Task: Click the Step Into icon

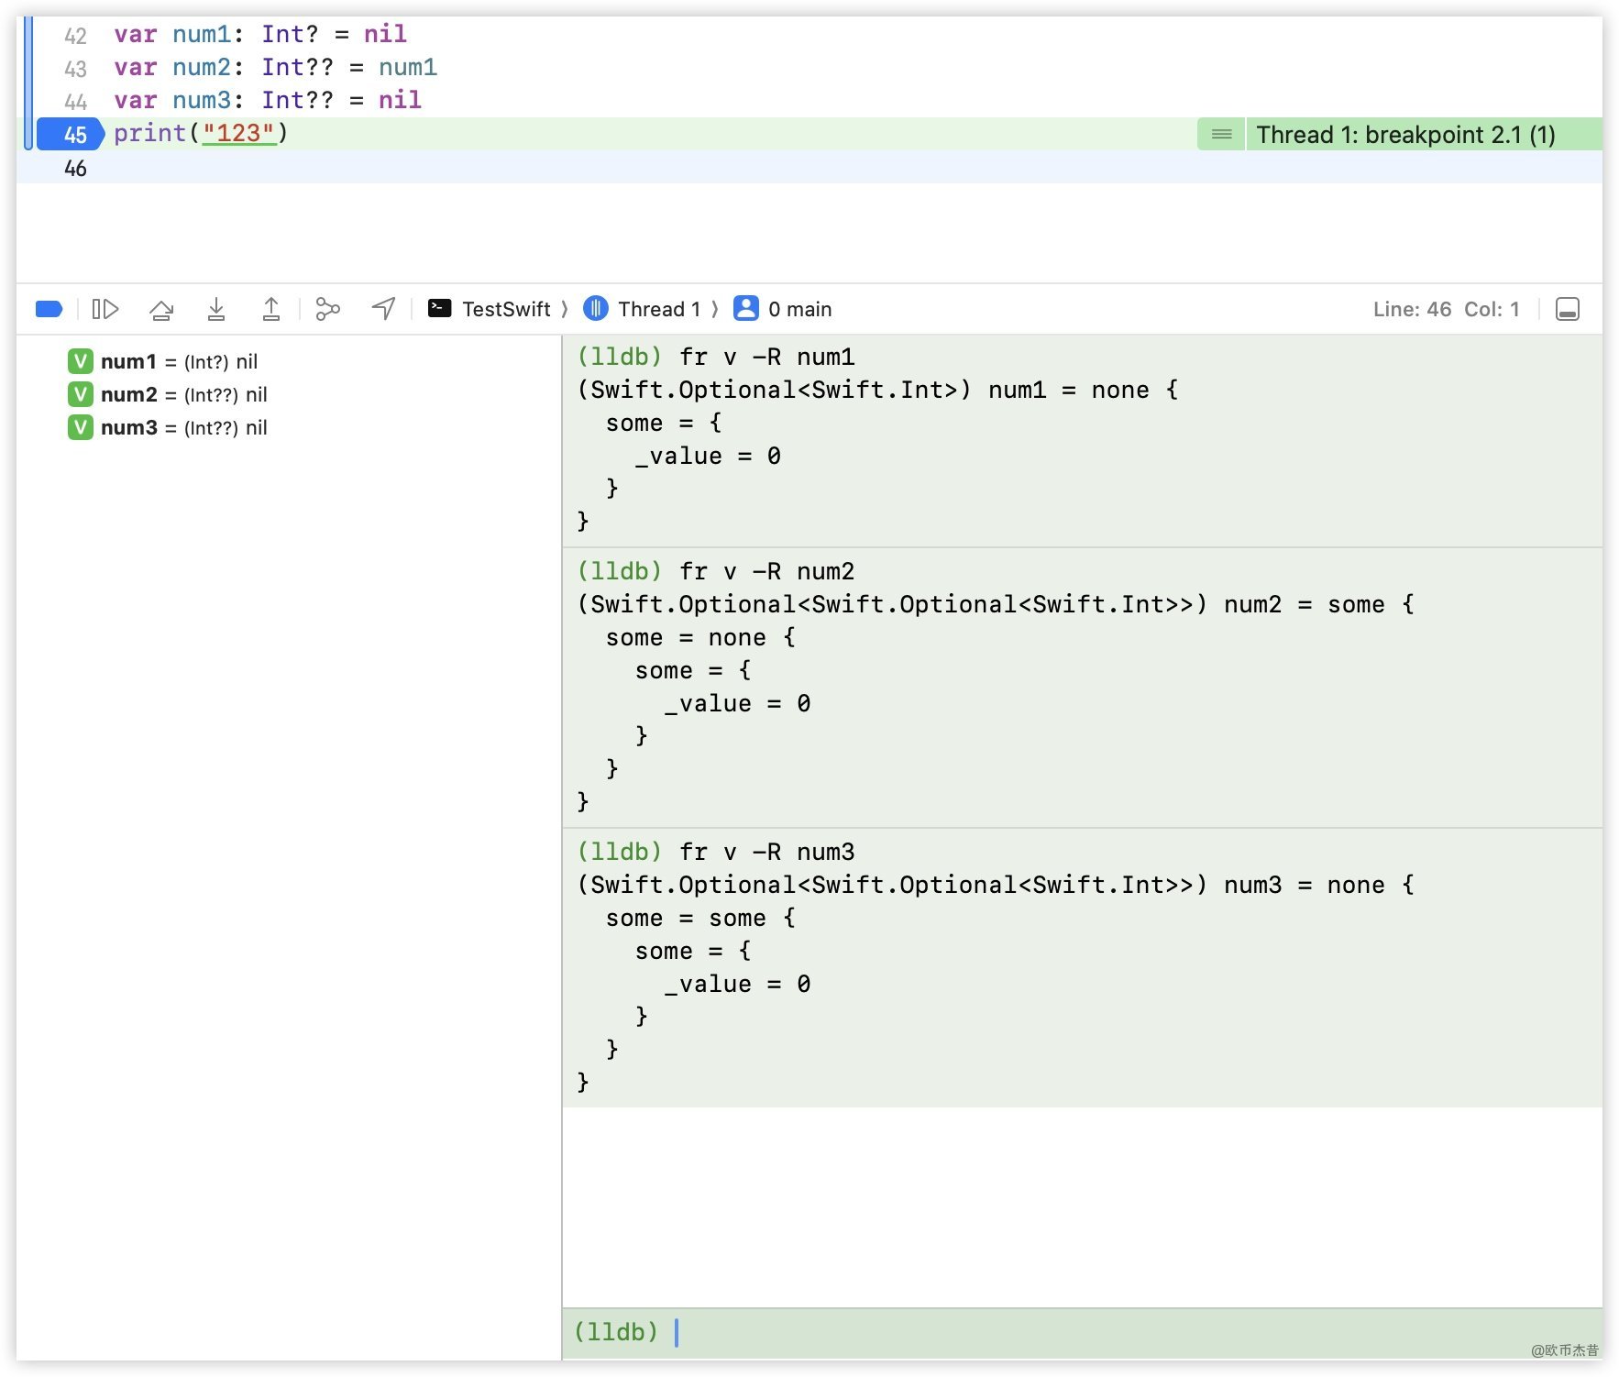Action: tap(216, 309)
